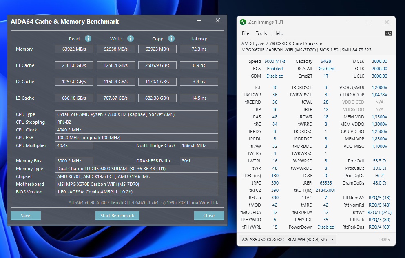
Task: Click the tREFI 65535 value
Action: 326,183
